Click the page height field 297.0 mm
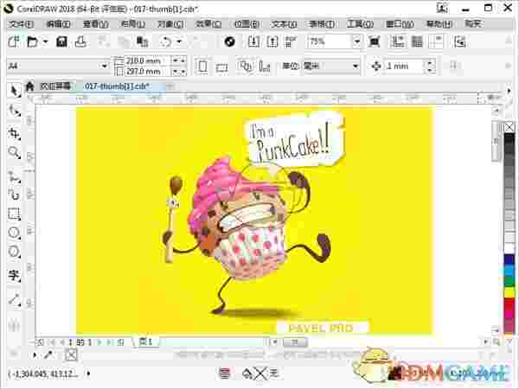Image resolution: width=519 pixels, height=389 pixels. coord(147,71)
